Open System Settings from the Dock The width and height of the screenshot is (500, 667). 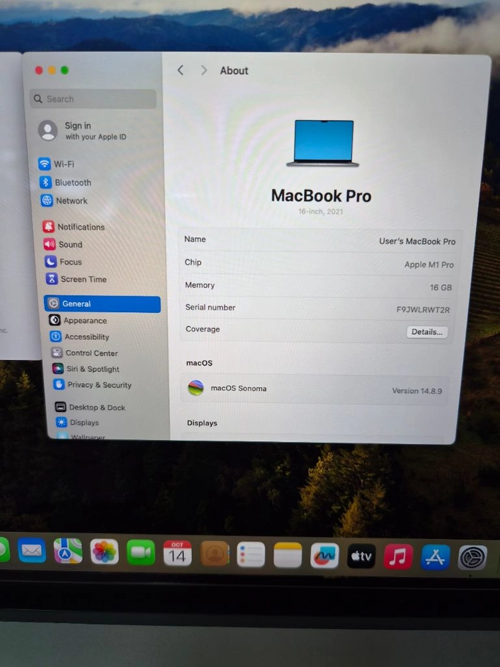point(473,558)
